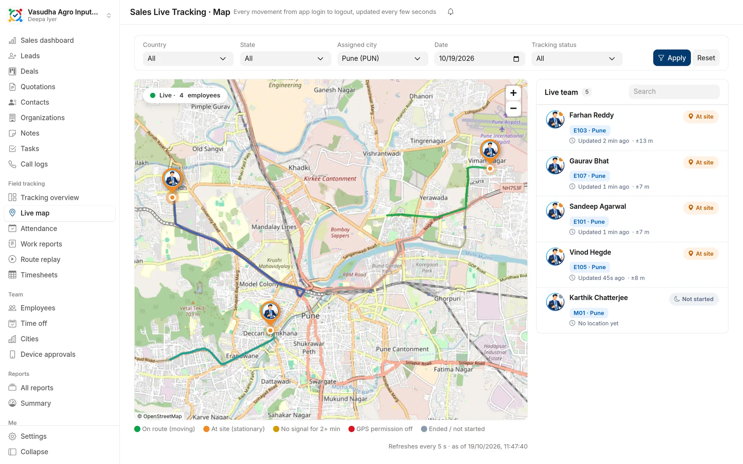Reset the filters
Viewport: 743px width, 464px height.
[706, 58]
